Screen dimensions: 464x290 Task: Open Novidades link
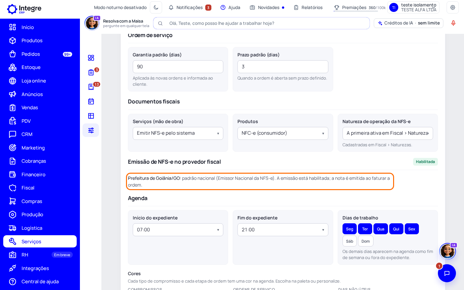click(267, 7)
